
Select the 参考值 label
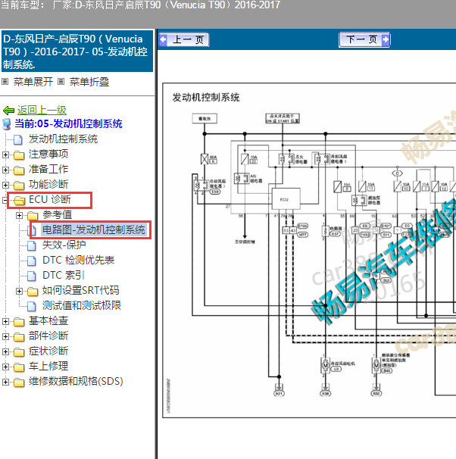click(58, 215)
